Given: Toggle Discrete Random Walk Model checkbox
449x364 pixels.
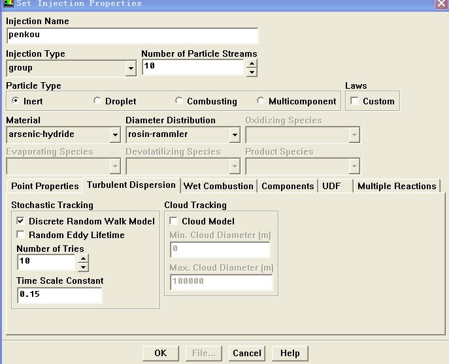Looking at the screenshot, I should (20, 221).
